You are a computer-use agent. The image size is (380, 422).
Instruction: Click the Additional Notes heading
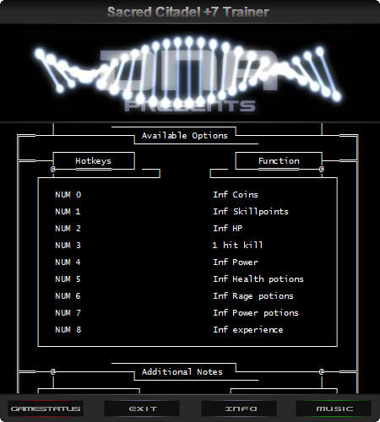[x=182, y=372]
